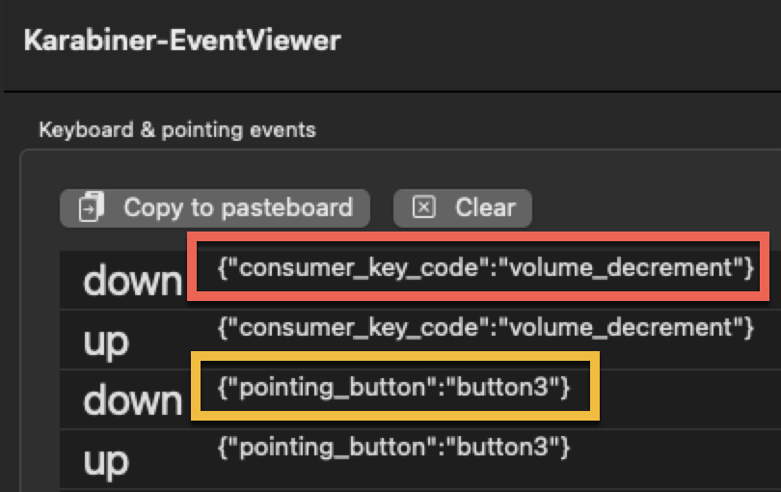Click "volume_decrement" value in the second row
The image size is (781, 492).
click(x=620, y=327)
